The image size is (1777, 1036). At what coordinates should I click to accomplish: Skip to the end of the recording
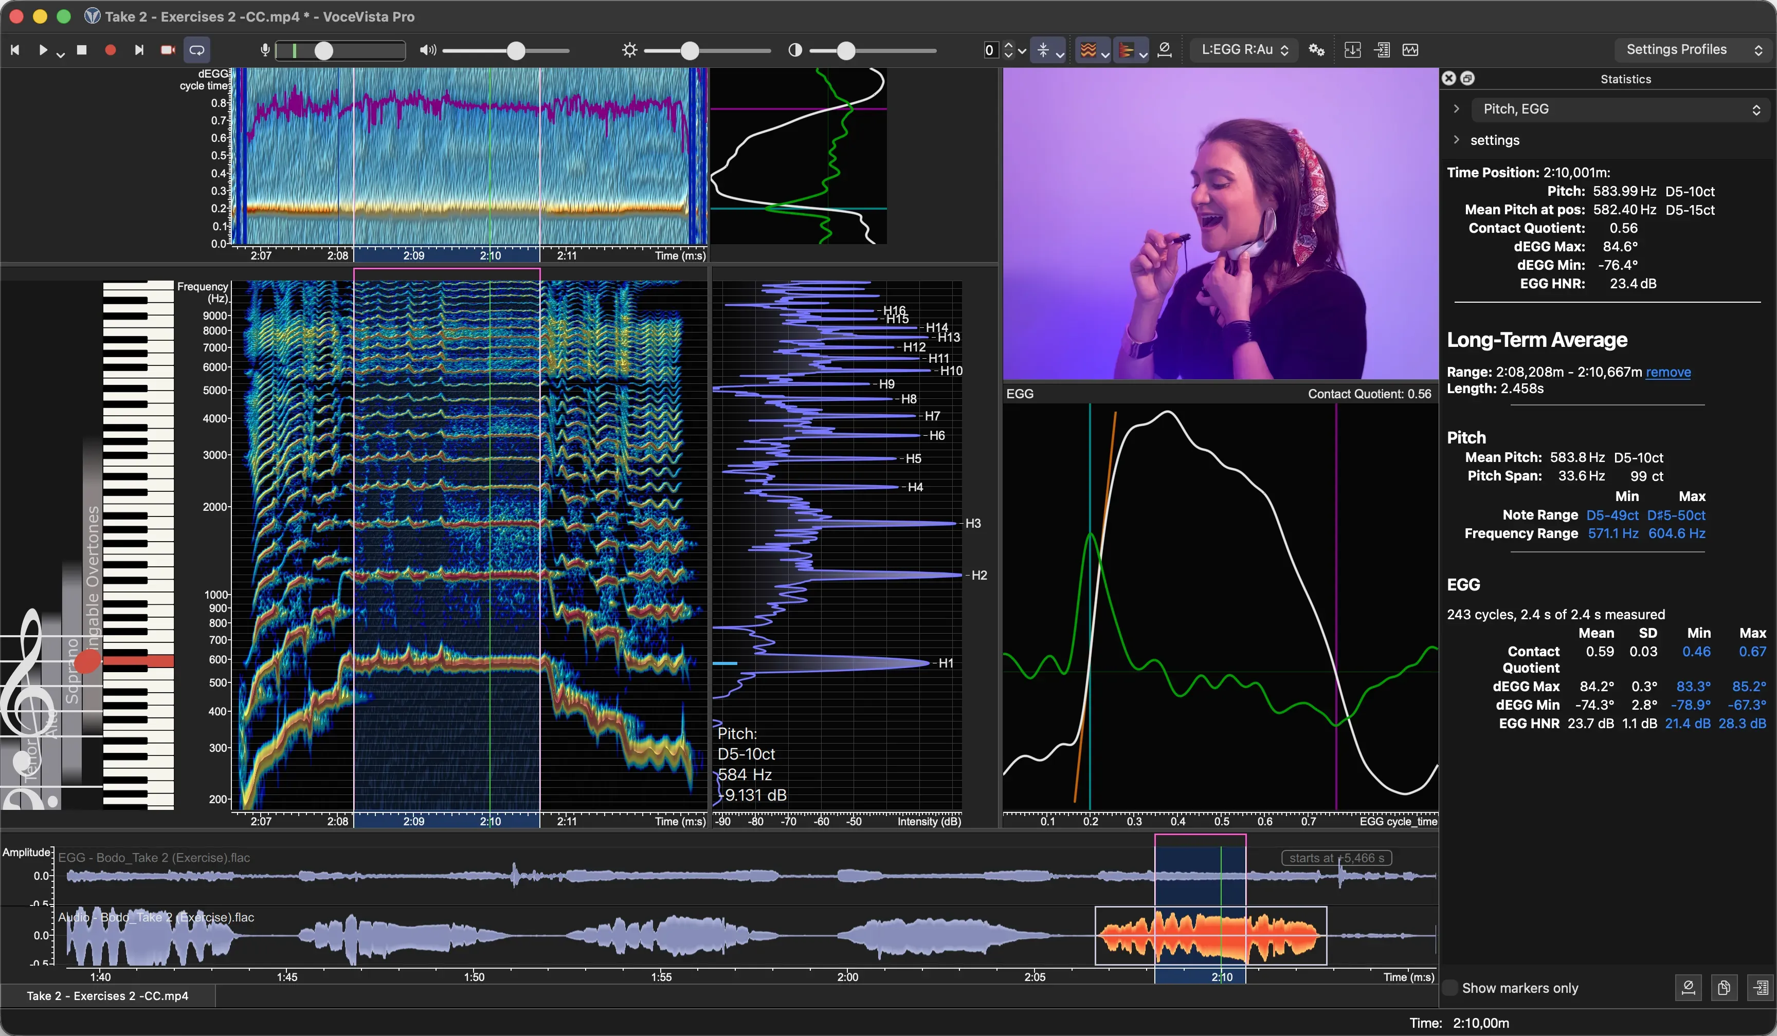(139, 50)
